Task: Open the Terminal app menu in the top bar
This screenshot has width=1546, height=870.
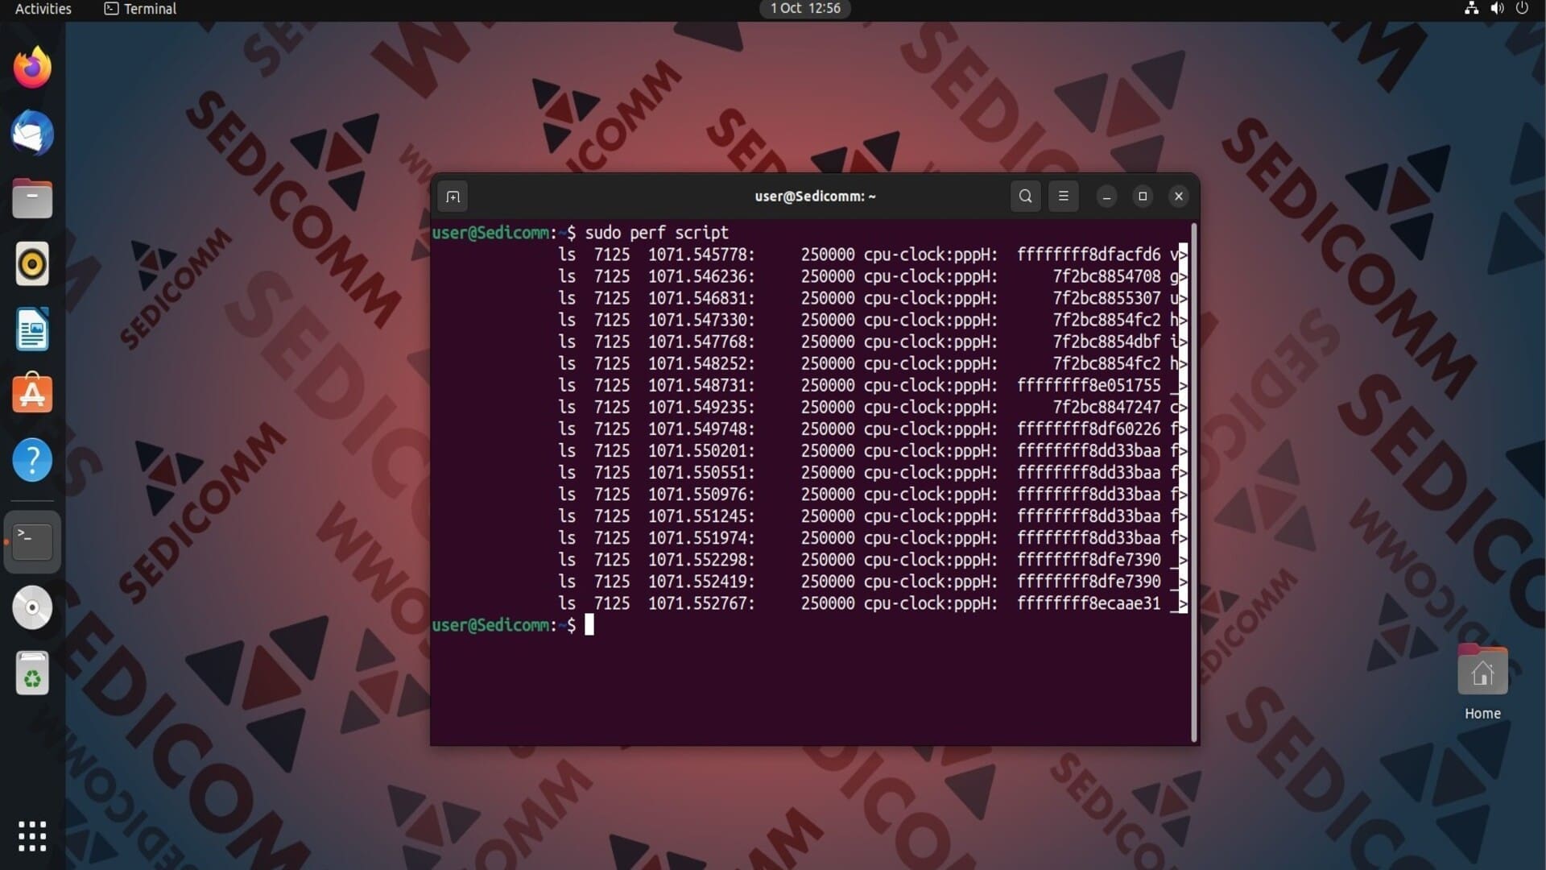Action: coord(140,8)
